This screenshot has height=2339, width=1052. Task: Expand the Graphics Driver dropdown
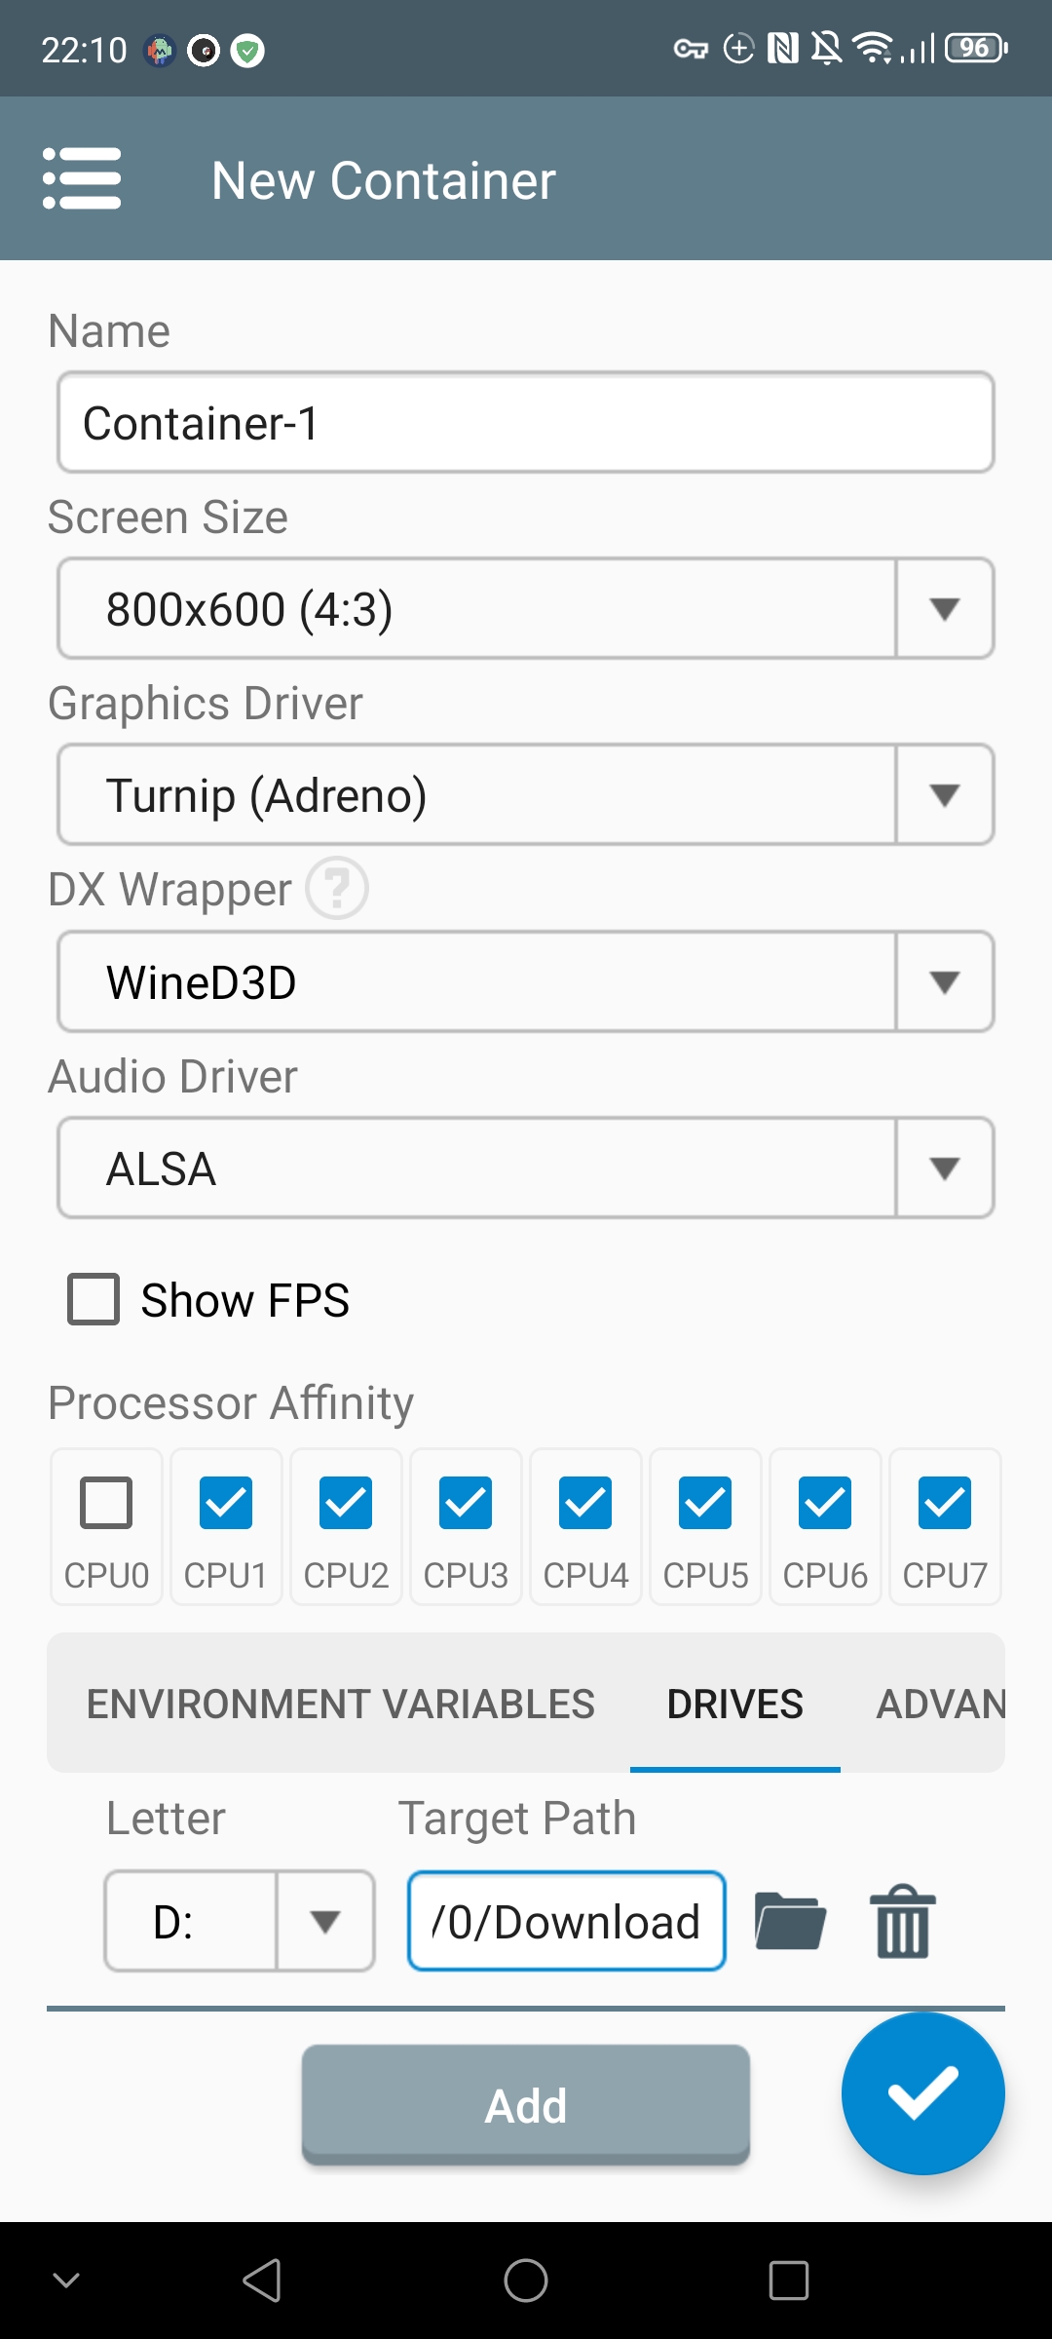pyautogui.click(x=526, y=795)
